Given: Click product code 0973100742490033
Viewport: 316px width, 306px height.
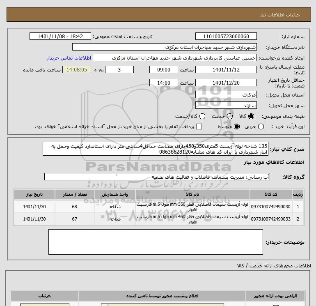Looking at the screenshot, I should (x=271, y=219).
